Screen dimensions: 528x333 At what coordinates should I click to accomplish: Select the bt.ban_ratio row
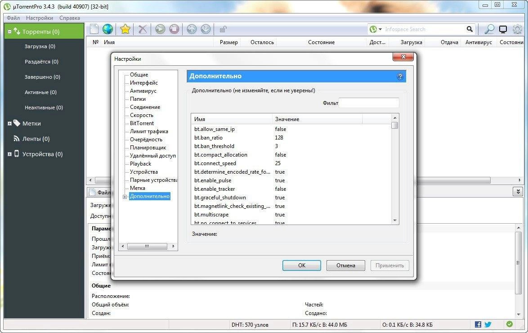[291, 138]
